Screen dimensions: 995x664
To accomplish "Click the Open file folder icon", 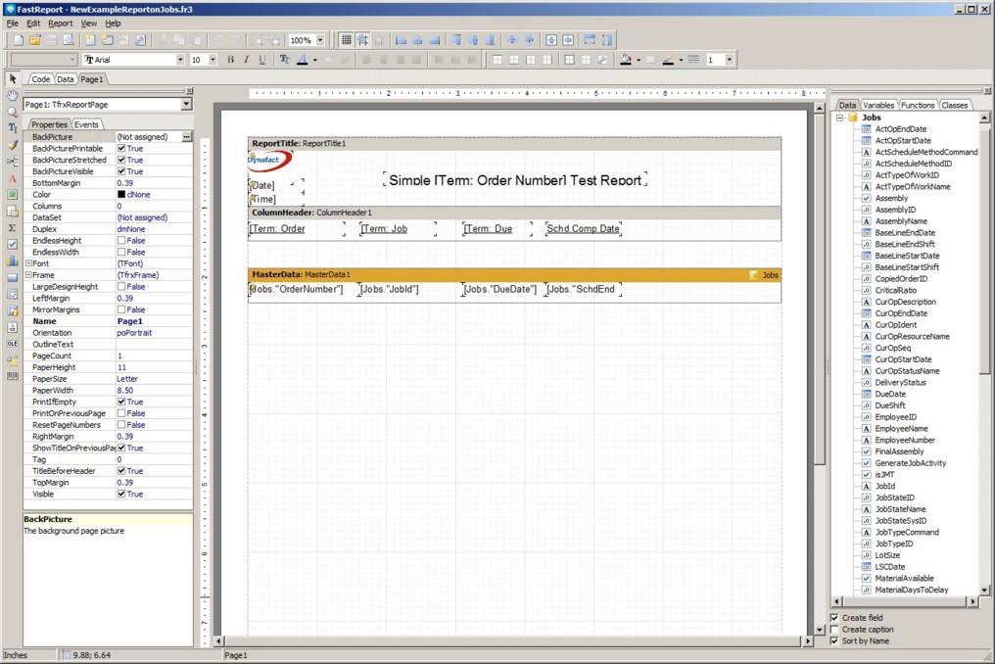I will (x=35, y=40).
